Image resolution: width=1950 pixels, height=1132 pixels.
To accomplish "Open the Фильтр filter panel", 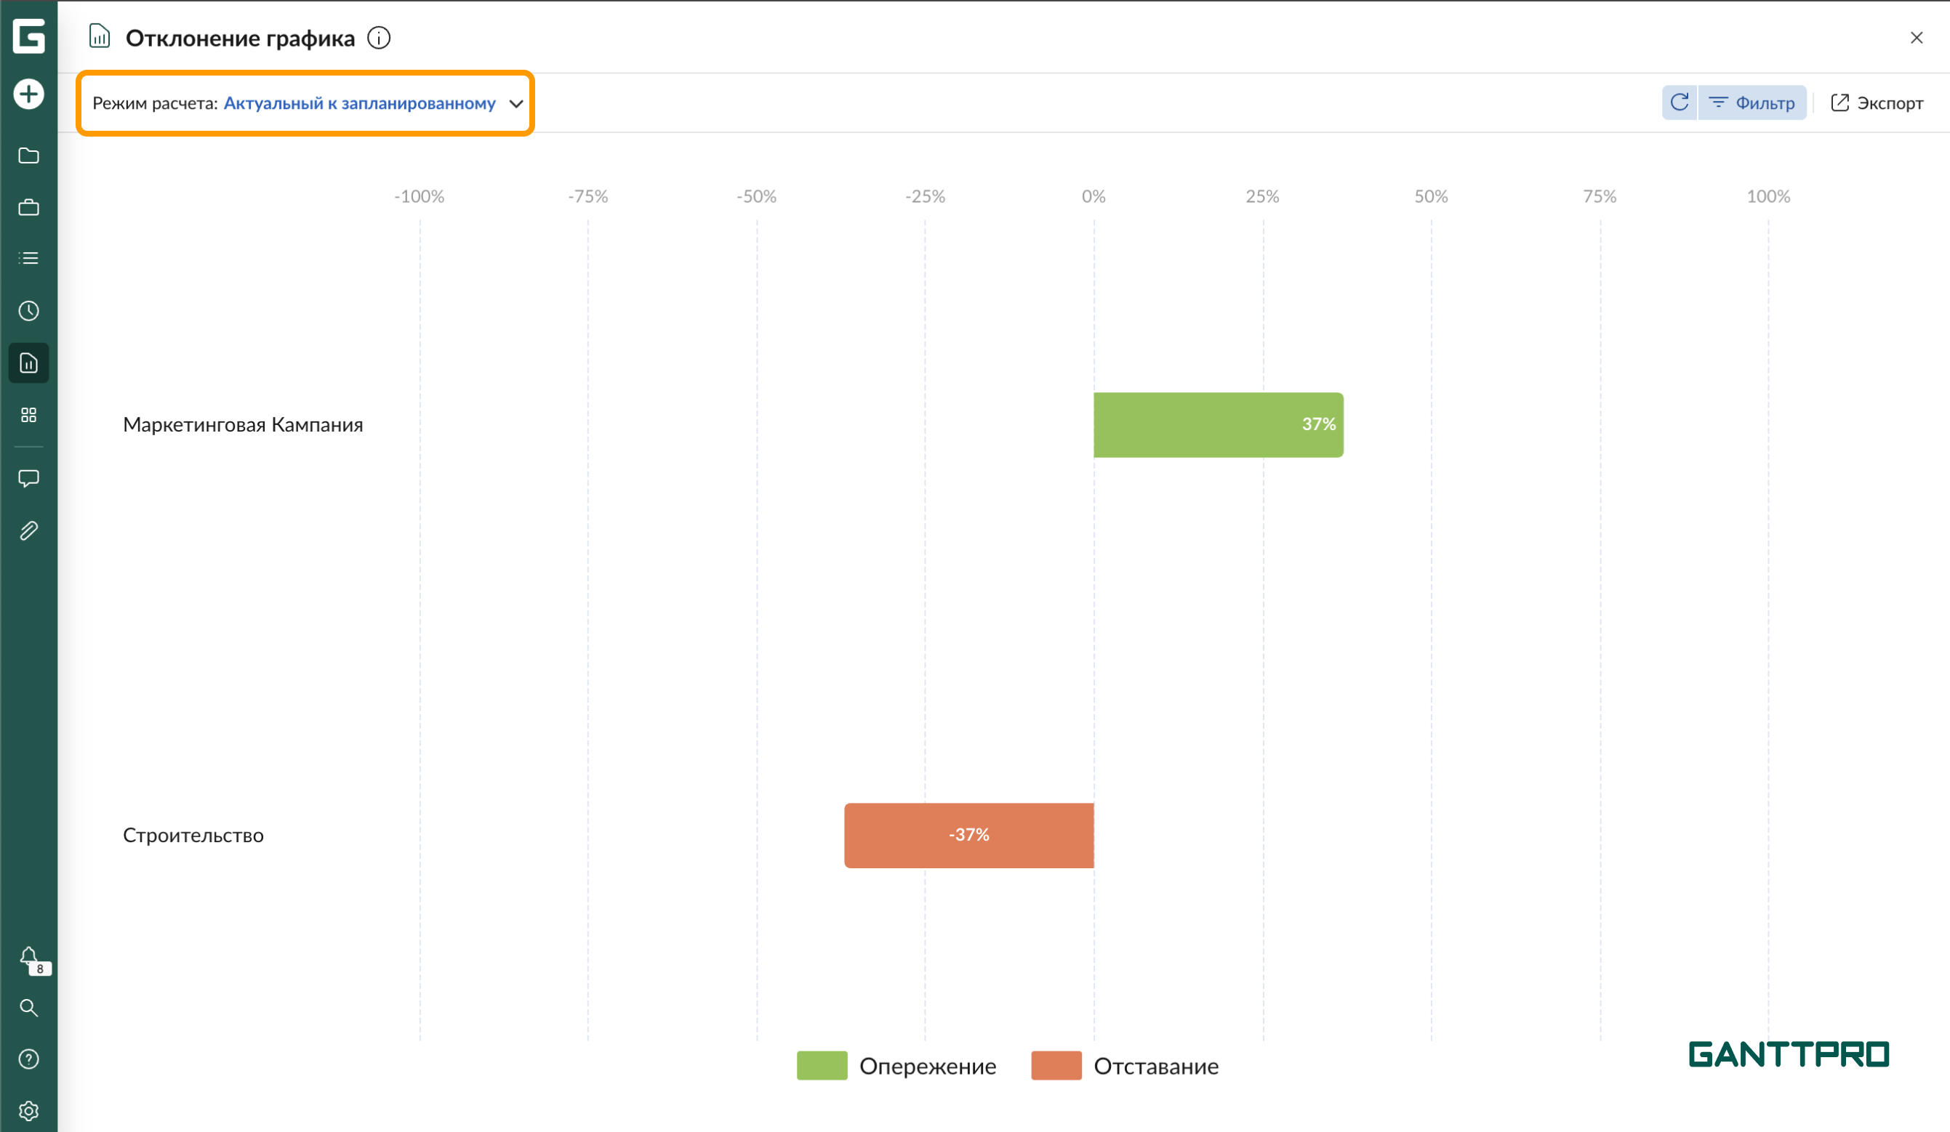I will [1752, 103].
